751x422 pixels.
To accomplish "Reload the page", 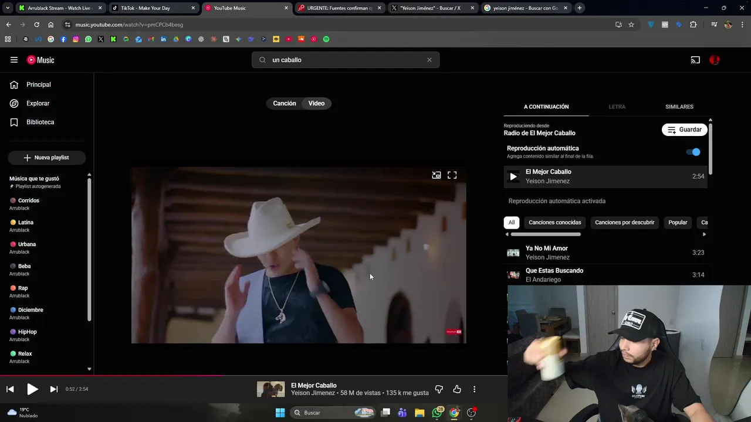I will (36, 25).
